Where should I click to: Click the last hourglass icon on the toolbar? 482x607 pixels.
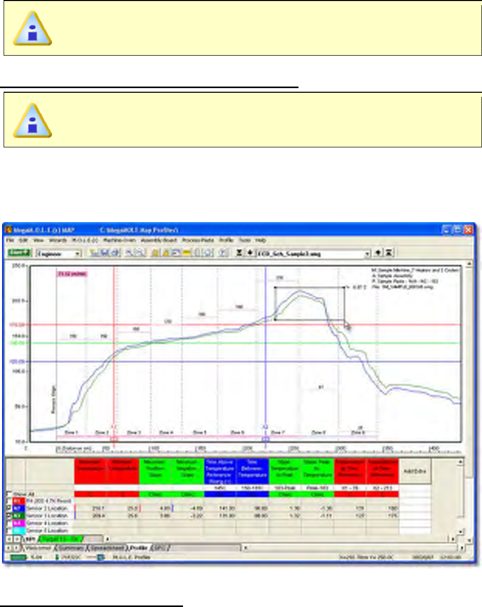pos(389,253)
